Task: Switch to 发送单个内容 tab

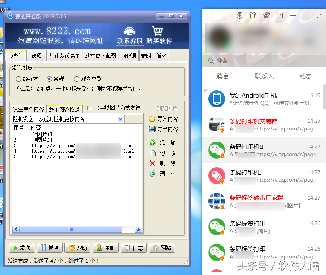Action: click(x=28, y=109)
